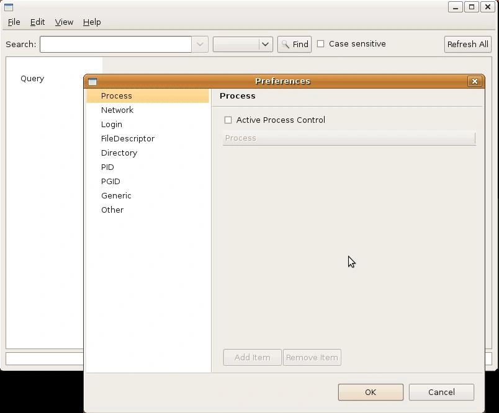Click the main window application icon
Viewport: 499px width, 413px height.
(9, 7)
